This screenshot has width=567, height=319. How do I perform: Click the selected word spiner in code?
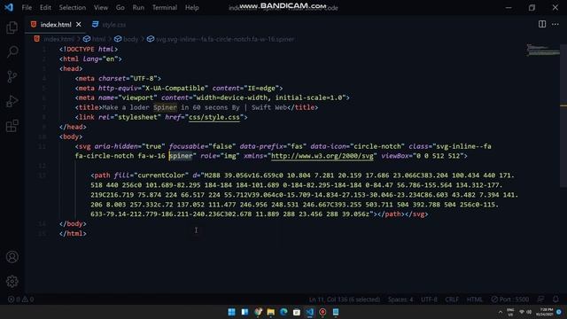coord(181,156)
